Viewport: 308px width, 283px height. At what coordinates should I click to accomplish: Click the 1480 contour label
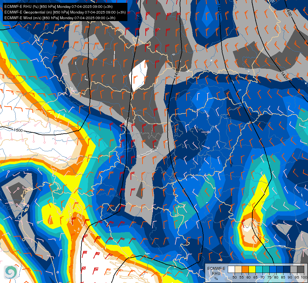pyautogui.click(x=140, y=18)
